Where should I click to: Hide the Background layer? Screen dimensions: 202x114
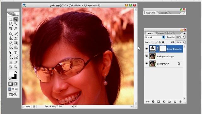[146, 63]
